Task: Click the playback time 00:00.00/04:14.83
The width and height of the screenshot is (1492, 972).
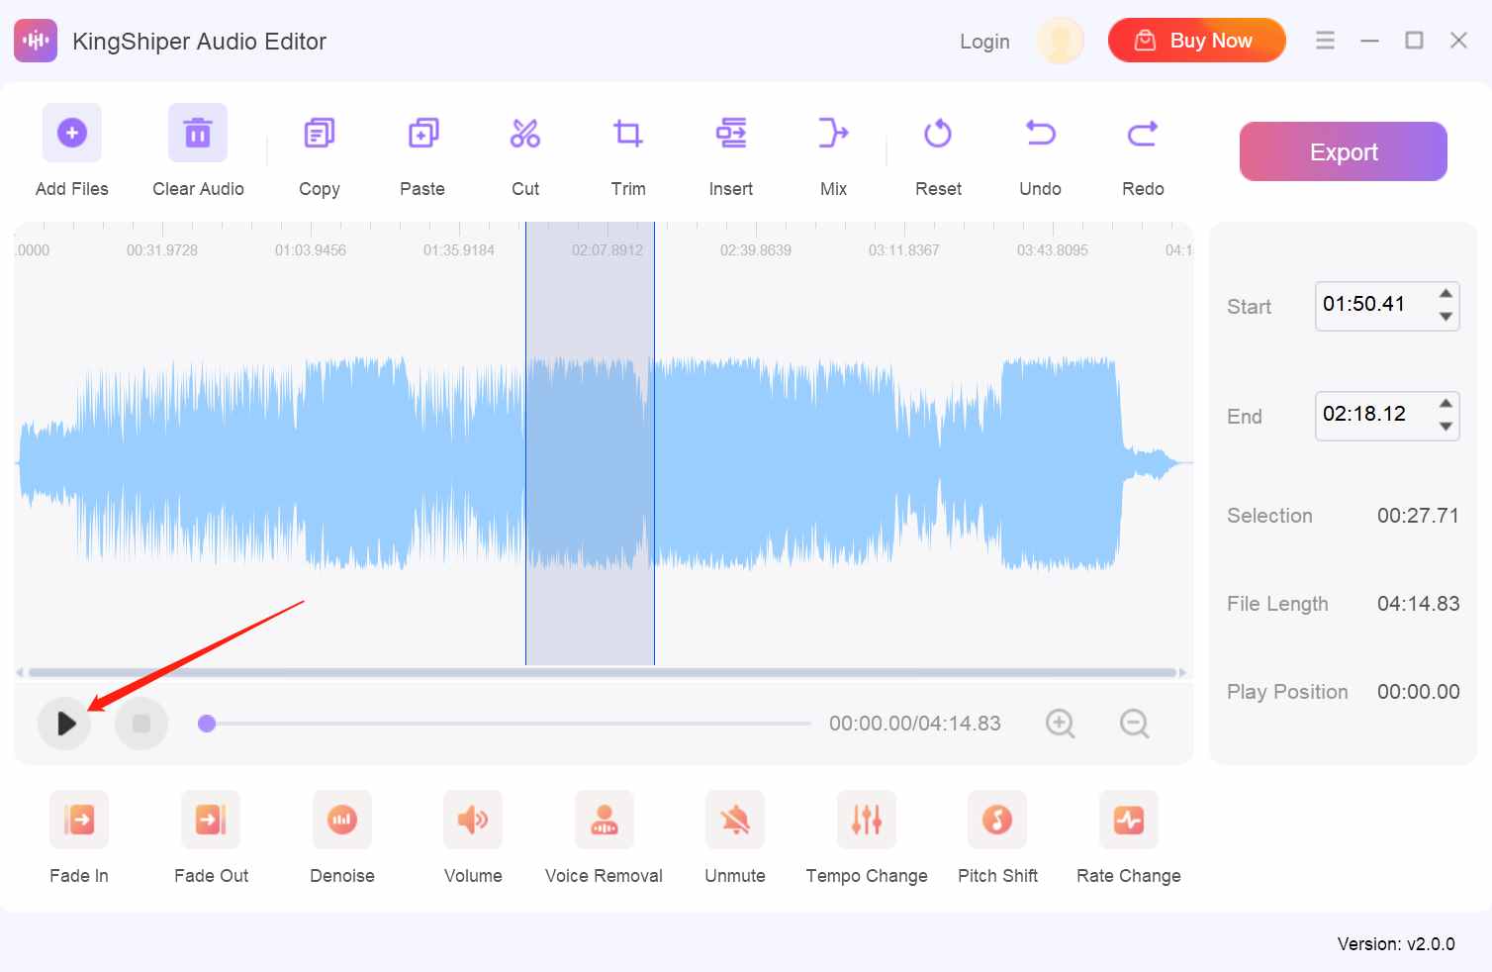Action: (x=915, y=724)
